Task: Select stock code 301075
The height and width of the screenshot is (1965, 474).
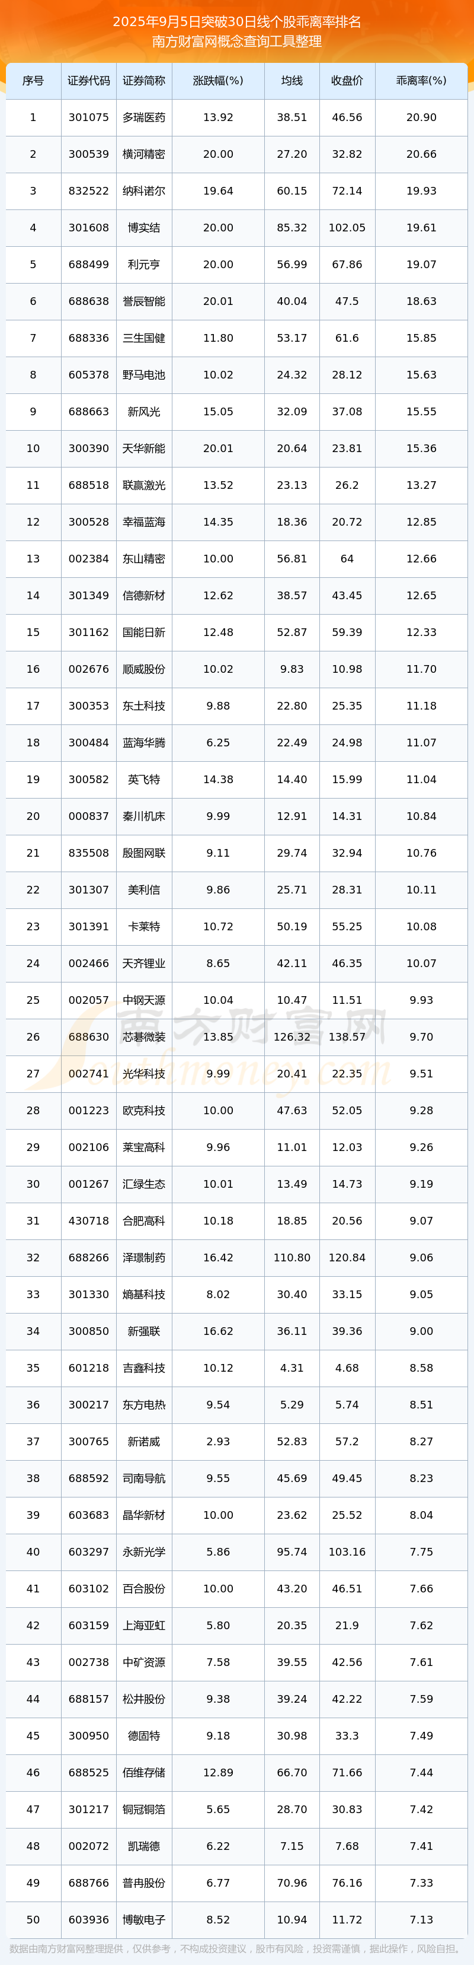Action: [88, 117]
